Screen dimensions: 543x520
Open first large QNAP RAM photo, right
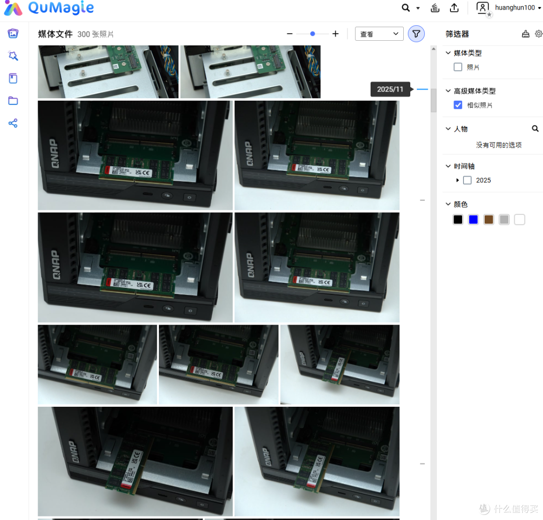point(317,156)
